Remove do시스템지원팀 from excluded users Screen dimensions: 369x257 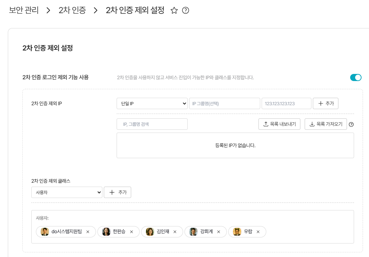[88, 232]
